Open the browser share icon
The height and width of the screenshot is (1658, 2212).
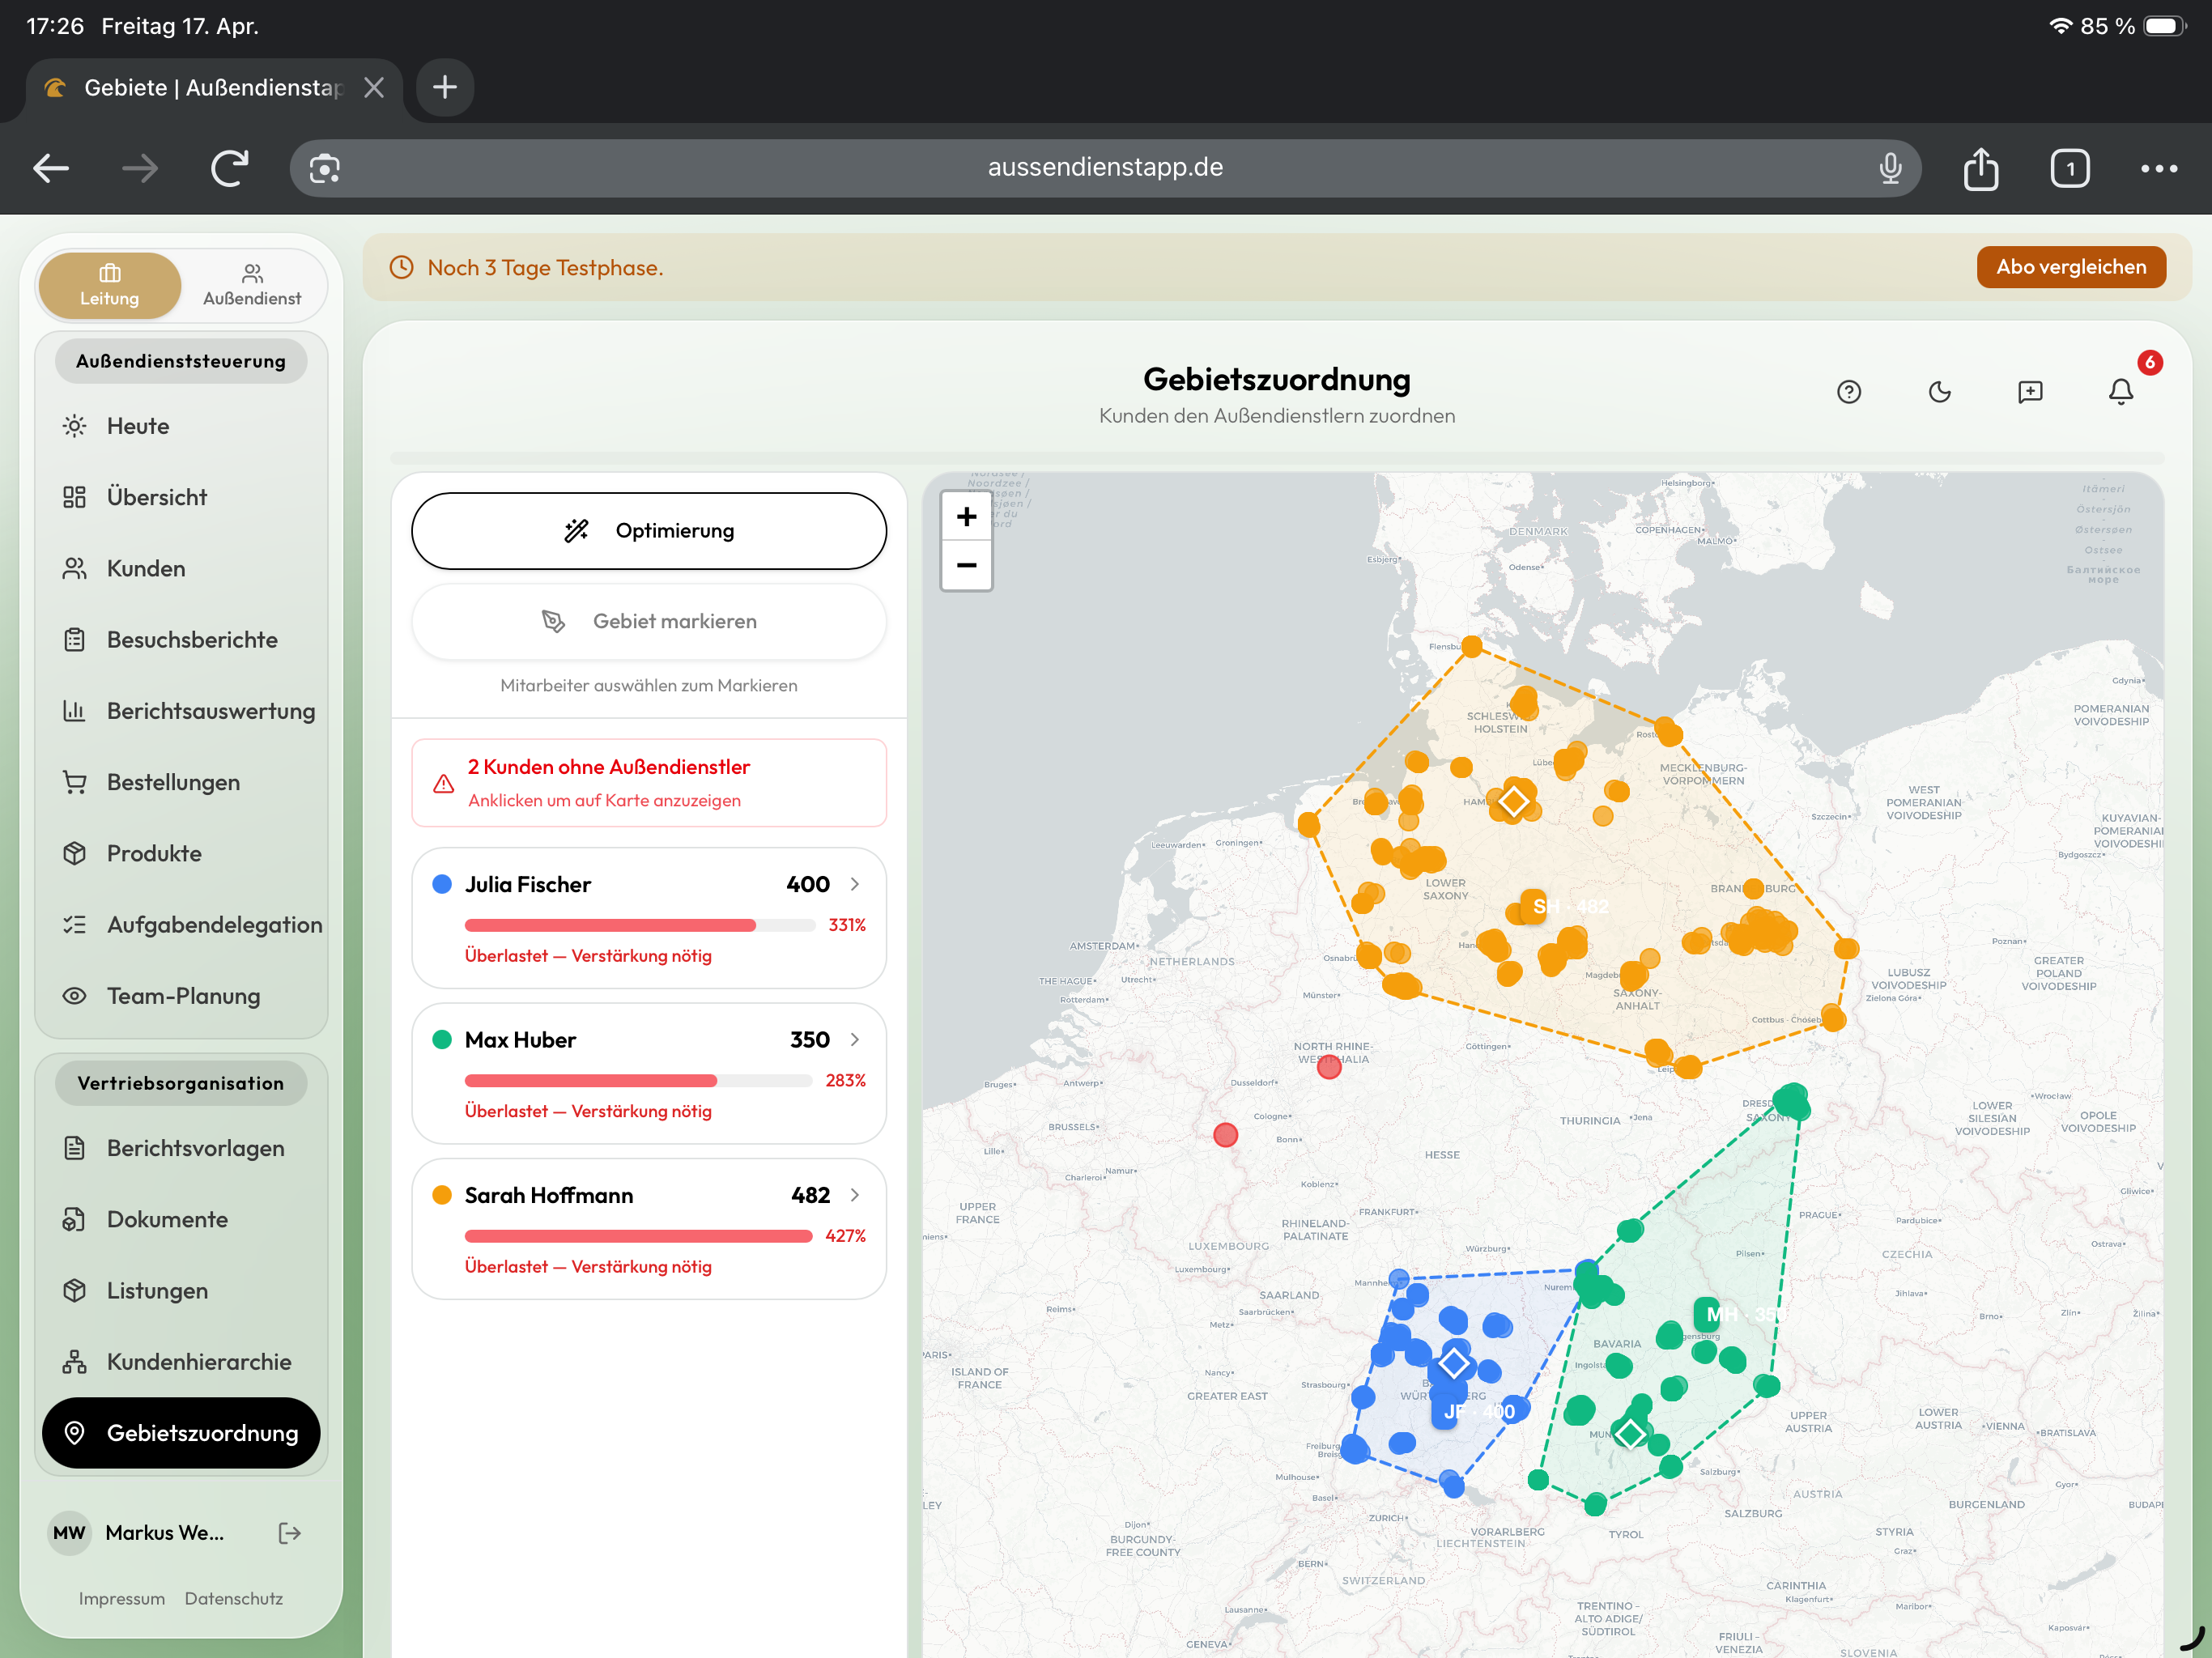(x=1981, y=168)
